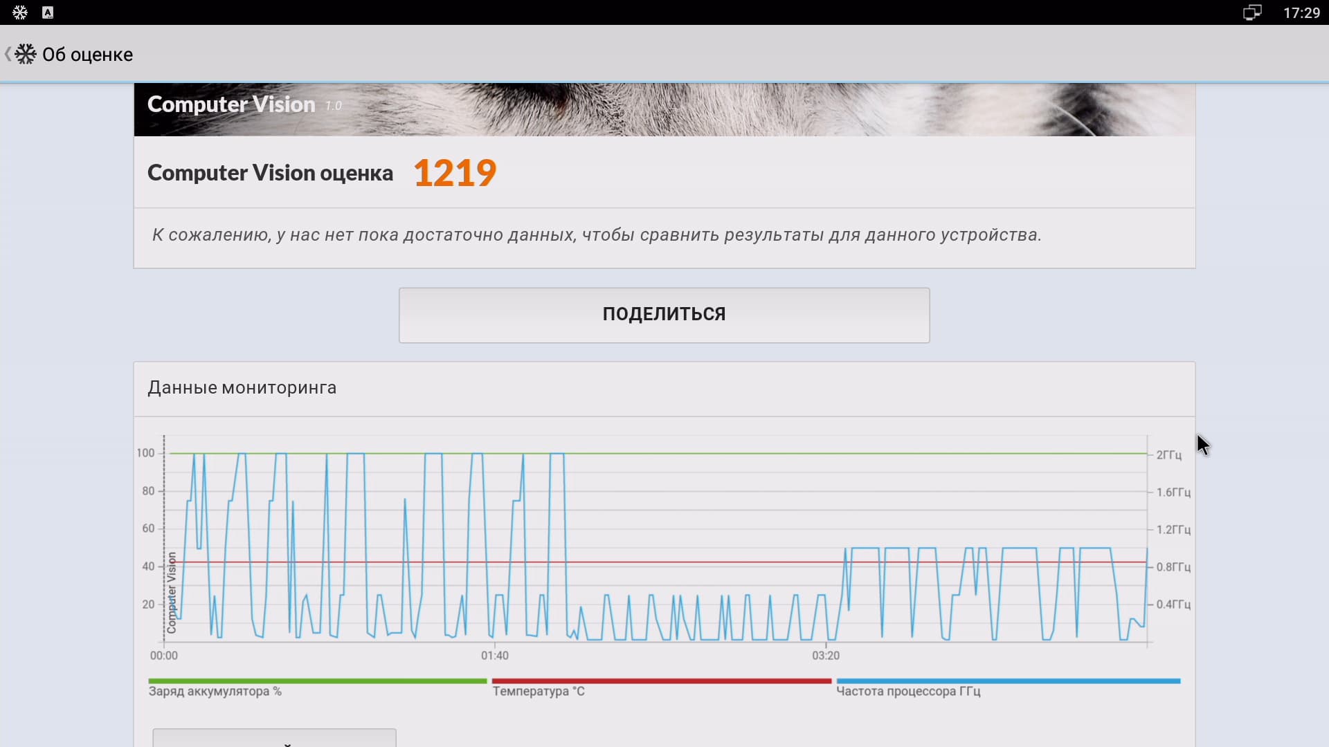Click the Computer Vision оценка label
Viewport: 1329px width, 747px height.
270,173
